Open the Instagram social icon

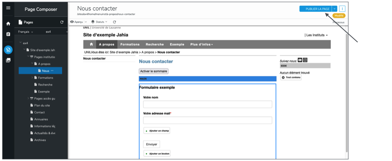tap(305, 60)
